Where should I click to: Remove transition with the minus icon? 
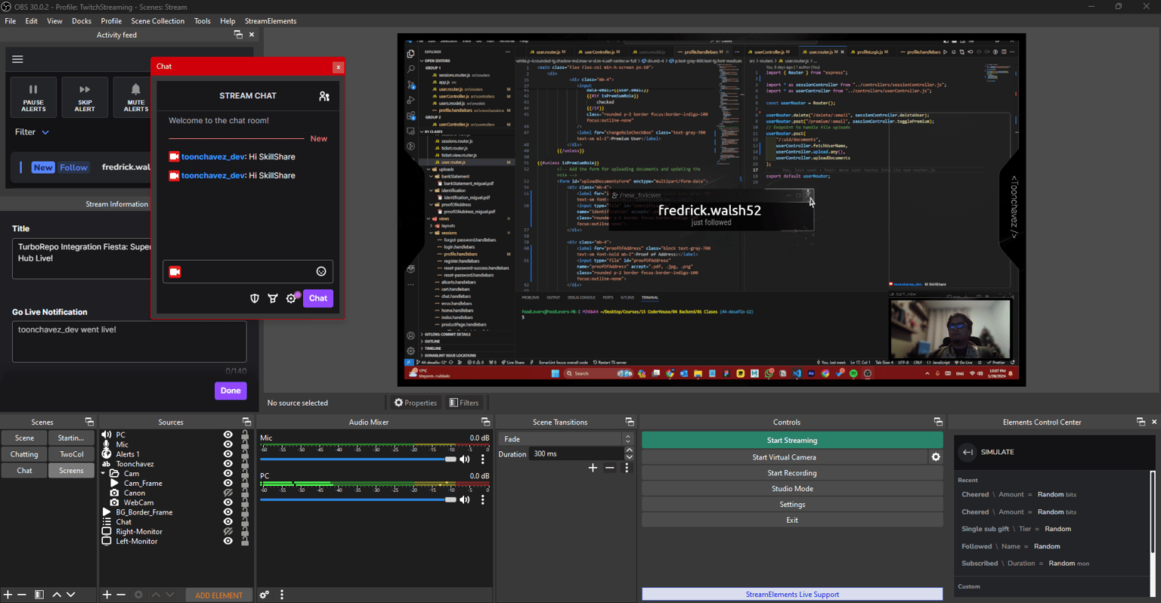tap(610, 468)
